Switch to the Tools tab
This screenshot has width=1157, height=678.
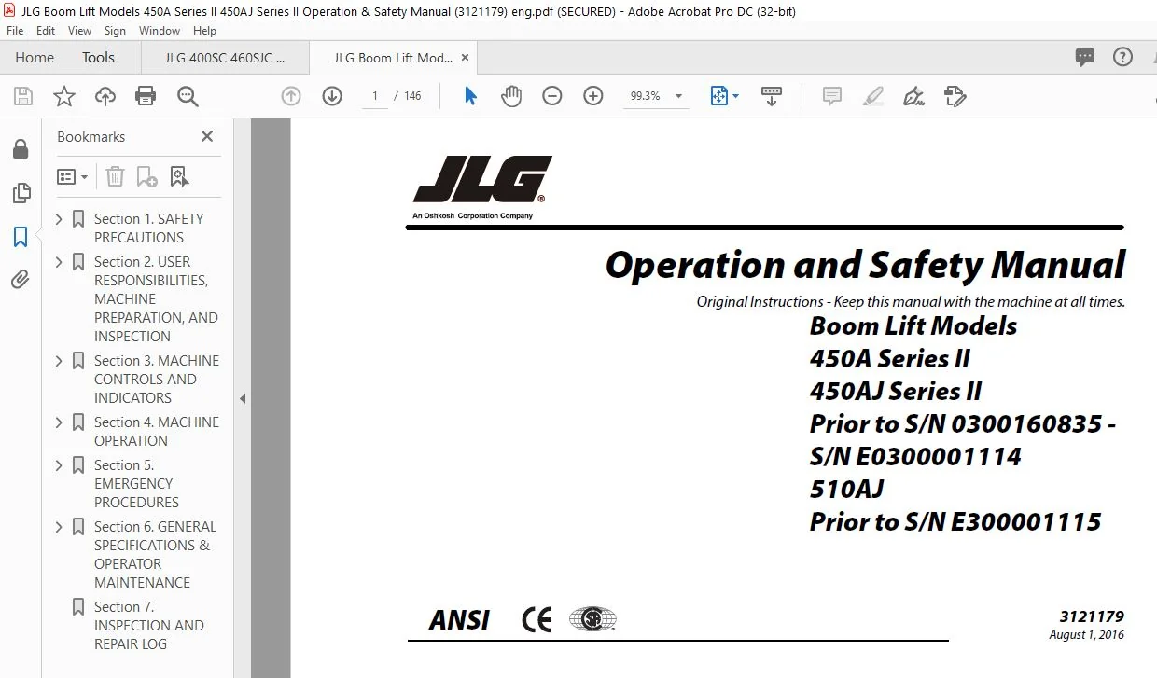point(98,57)
